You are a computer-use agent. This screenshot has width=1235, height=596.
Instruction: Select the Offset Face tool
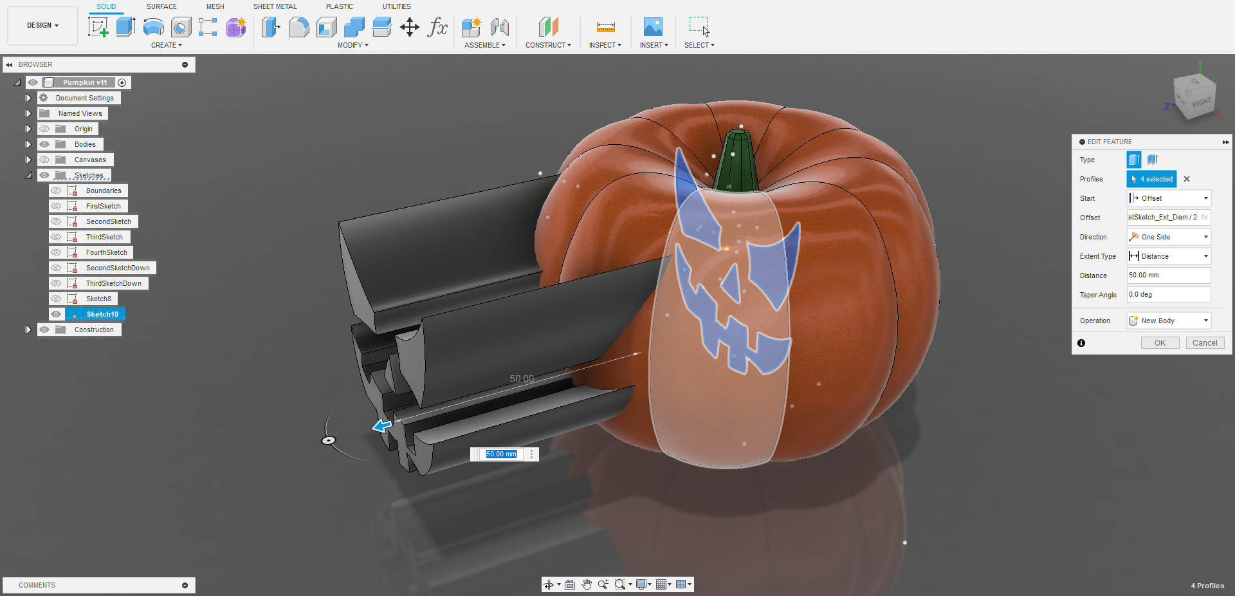coord(381,27)
